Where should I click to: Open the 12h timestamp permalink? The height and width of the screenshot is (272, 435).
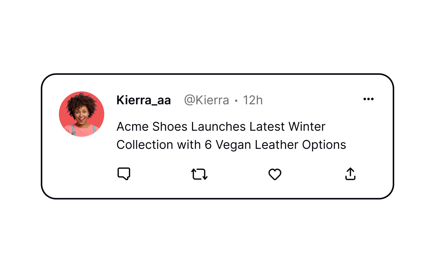pos(253,100)
